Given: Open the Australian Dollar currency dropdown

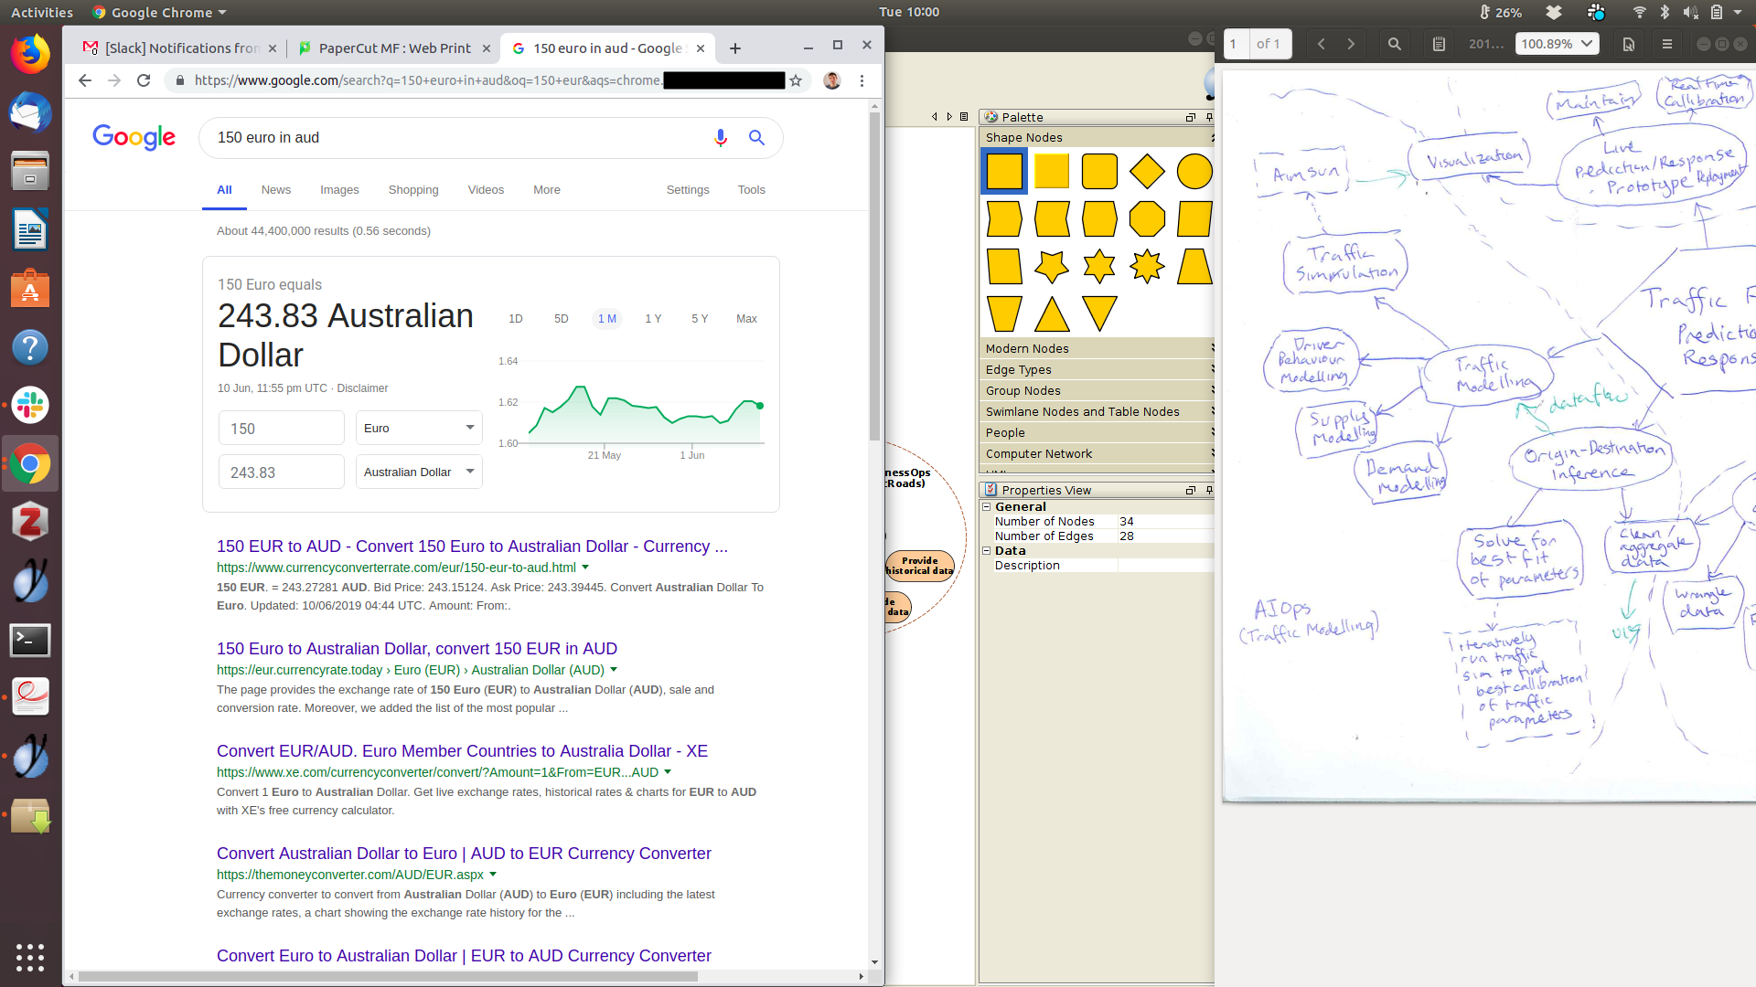Looking at the screenshot, I should point(419,472).
